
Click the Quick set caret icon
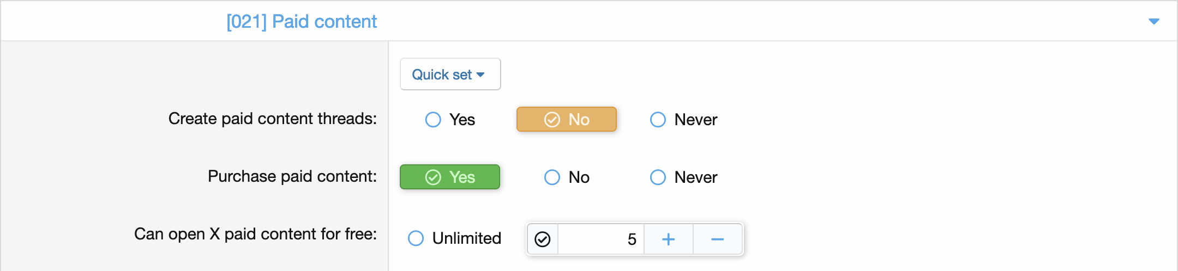click(x=480, y=75)
